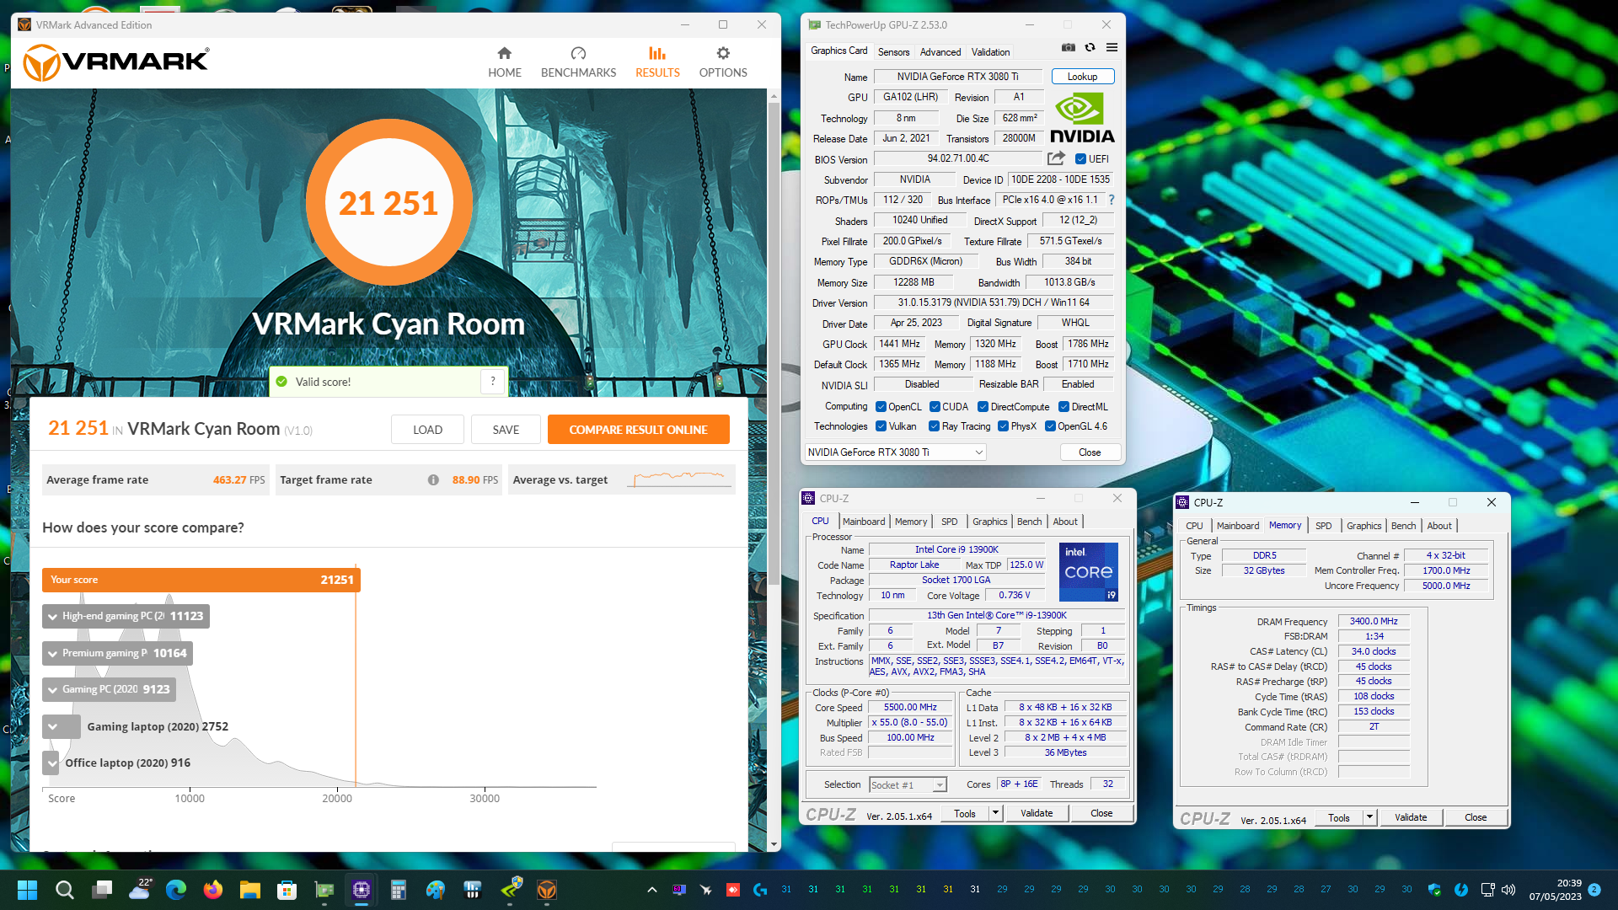Click the NVIDIA logo in GPU-Z
This screenshot has width=1618, height=910.
1082,118
